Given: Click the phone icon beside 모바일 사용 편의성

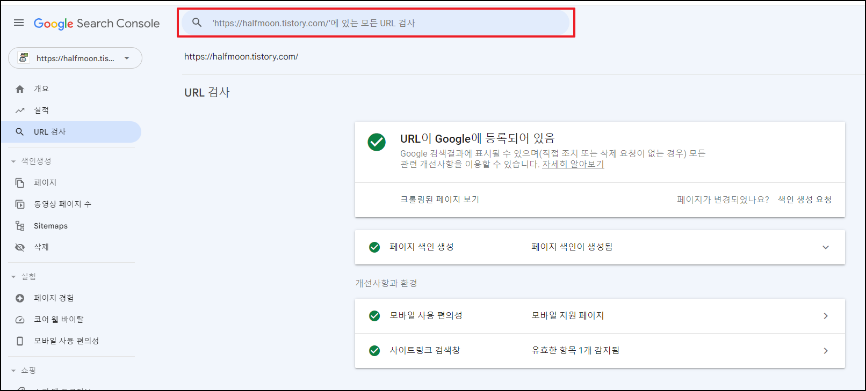Looking at the screenshot, I should coord(20,341).
